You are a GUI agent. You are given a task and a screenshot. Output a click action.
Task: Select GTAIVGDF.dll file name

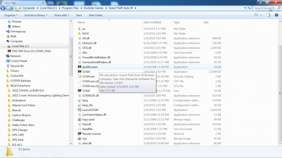[x=91, y=96]
